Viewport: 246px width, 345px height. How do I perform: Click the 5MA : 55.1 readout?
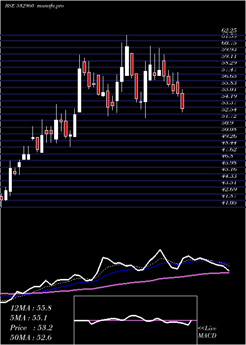pyautogui.click(x=29, y=318)
